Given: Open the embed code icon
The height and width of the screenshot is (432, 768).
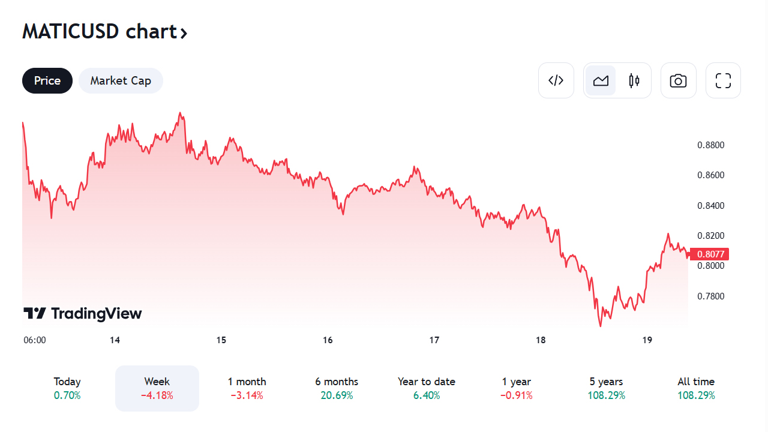Looking at the screenshot, I should click(x=556, y=80).
